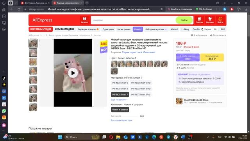Change delivery city Киров
250x141 pixels.
[x=206, y=29]
